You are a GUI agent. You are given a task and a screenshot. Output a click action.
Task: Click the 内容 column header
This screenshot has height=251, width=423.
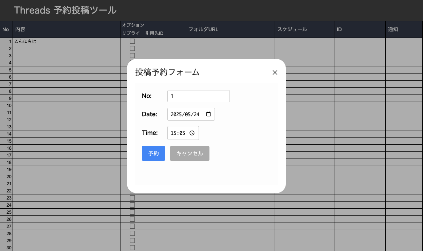[67, 29]
